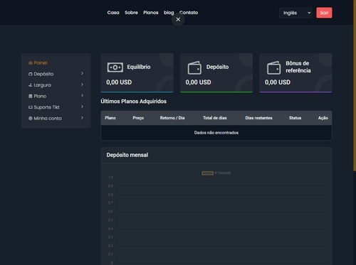Expand the Minha conta chevron
356x265 pixels.
point(82,118)
